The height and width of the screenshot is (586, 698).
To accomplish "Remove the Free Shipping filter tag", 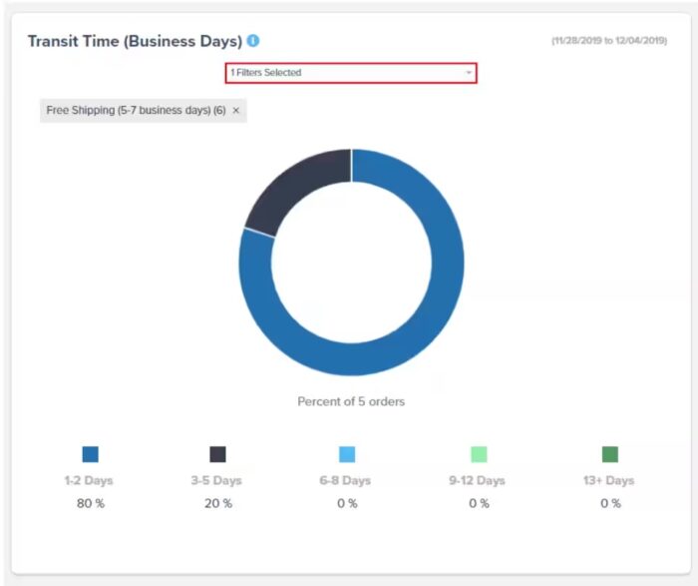I will (x=236, y=110).
